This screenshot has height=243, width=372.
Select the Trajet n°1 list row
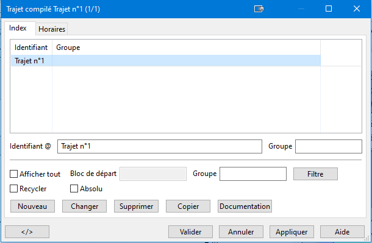coord(166,61)
